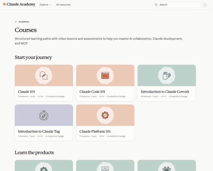
Task: Expand the Explore dropdown menu
Action: point(45,4)
